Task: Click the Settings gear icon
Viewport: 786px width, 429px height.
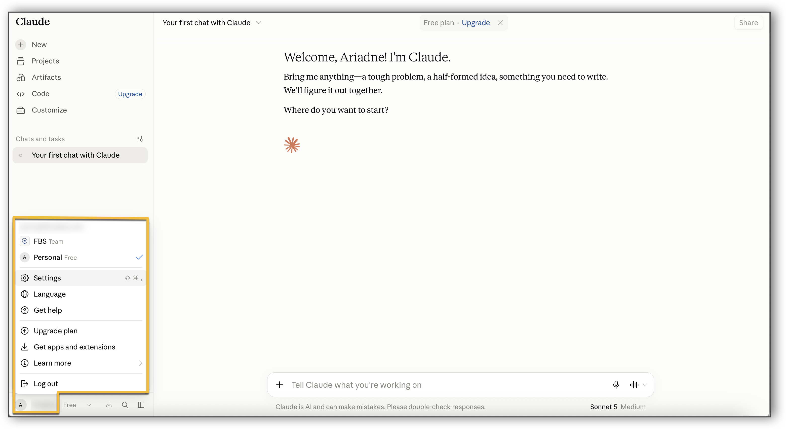Action: click(x=25, y=278)
